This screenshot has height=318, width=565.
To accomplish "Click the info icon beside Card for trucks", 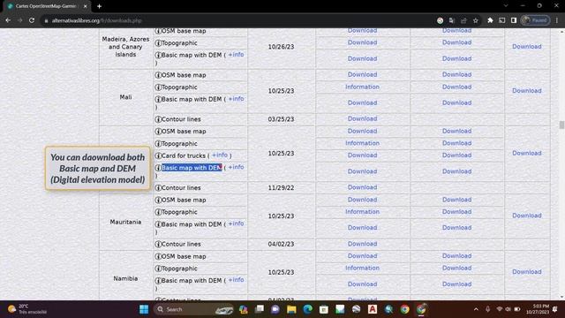I will pyautogui.click(x=158, y=155).
